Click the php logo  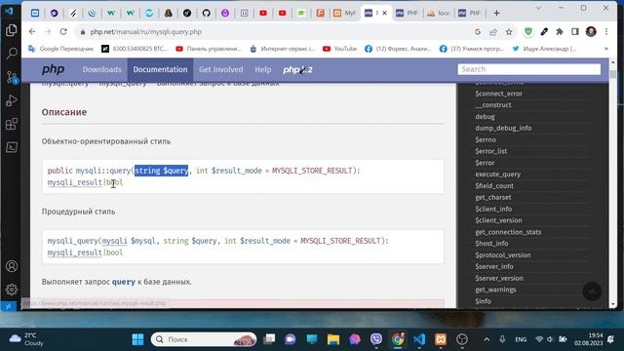tap(53, 69)
